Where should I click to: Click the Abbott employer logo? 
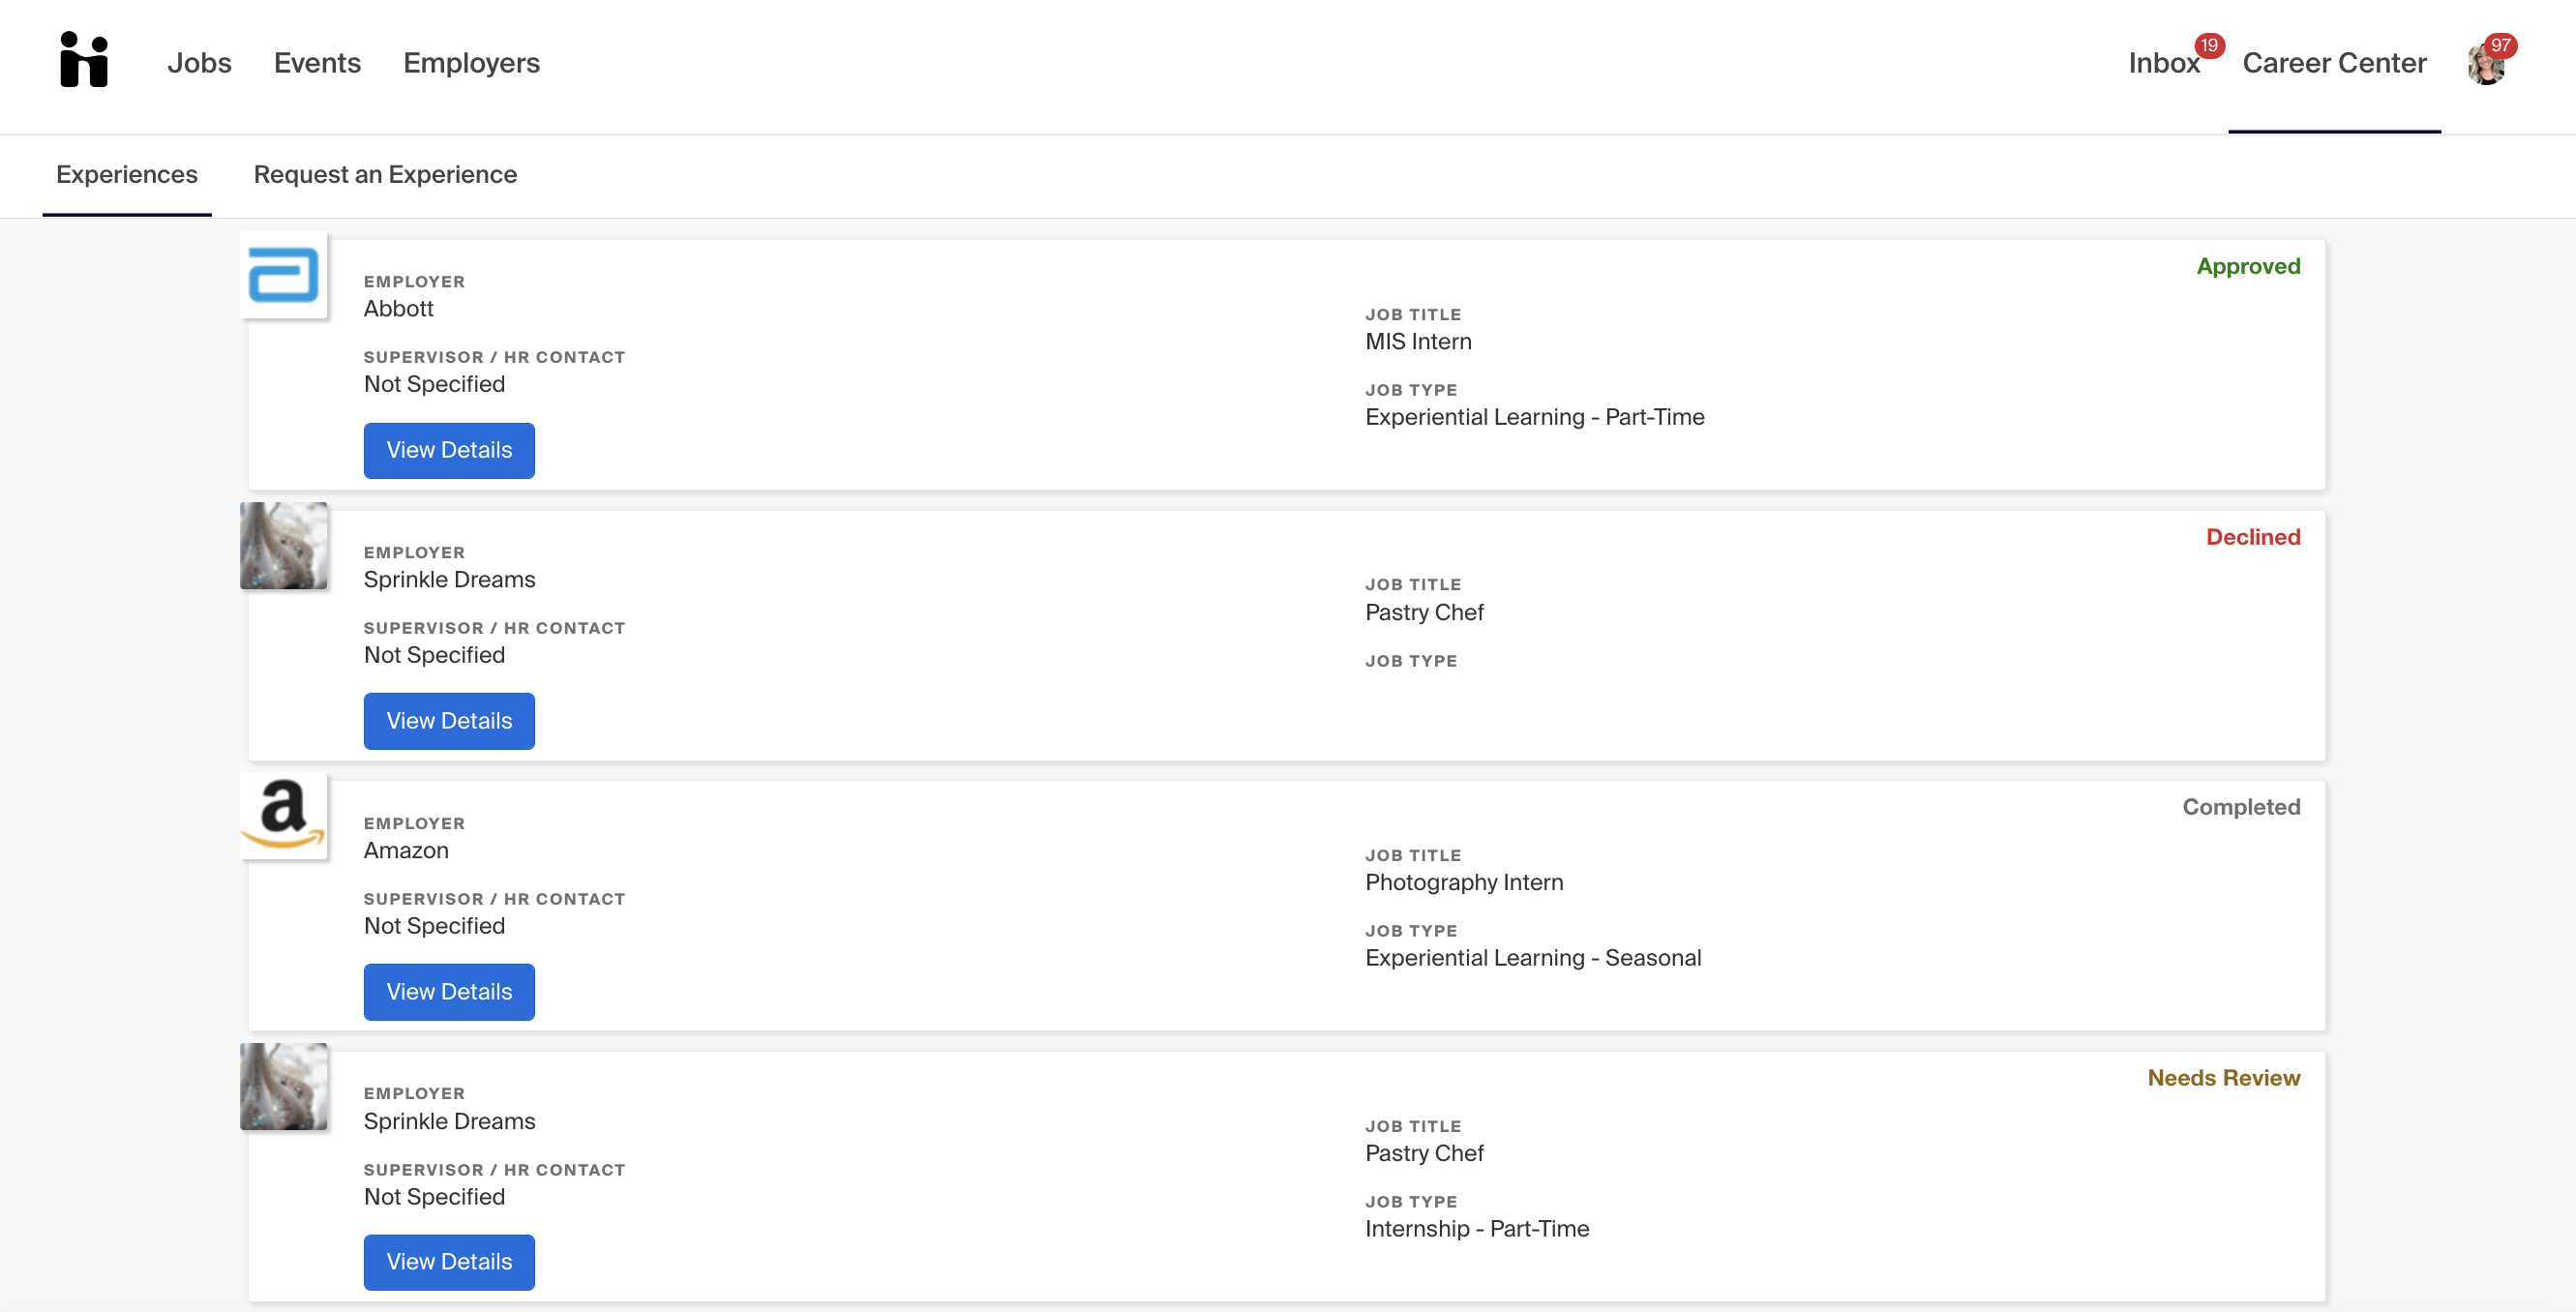click(284, 275)
